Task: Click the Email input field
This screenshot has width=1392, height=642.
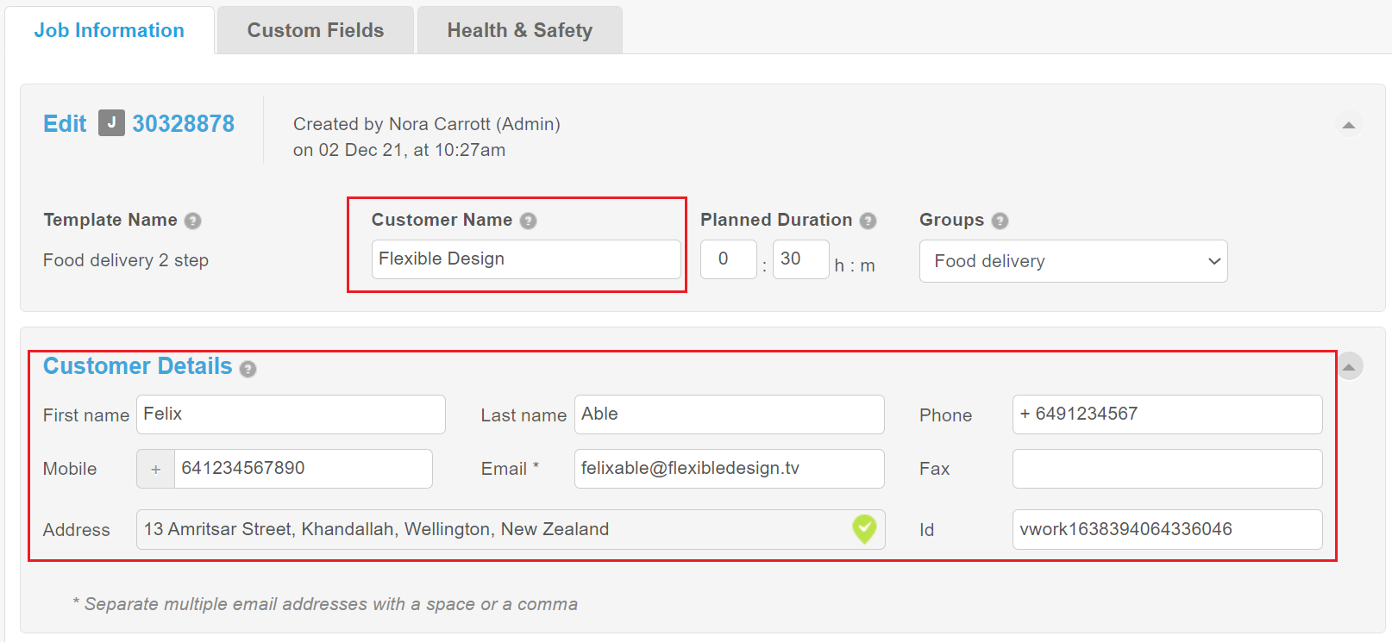Action: pyautogui.click(x=729, y=469)
